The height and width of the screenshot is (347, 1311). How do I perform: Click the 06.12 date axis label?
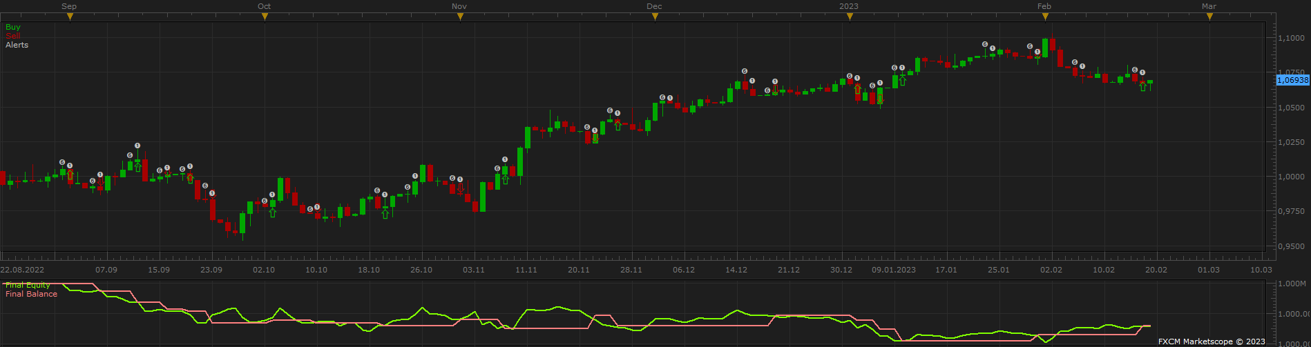pyautogui.click(x=684, y=270)
